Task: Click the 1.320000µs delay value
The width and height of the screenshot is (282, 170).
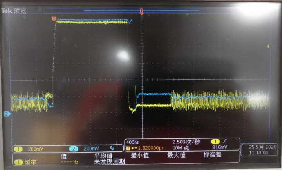Action: click(151, 148)
